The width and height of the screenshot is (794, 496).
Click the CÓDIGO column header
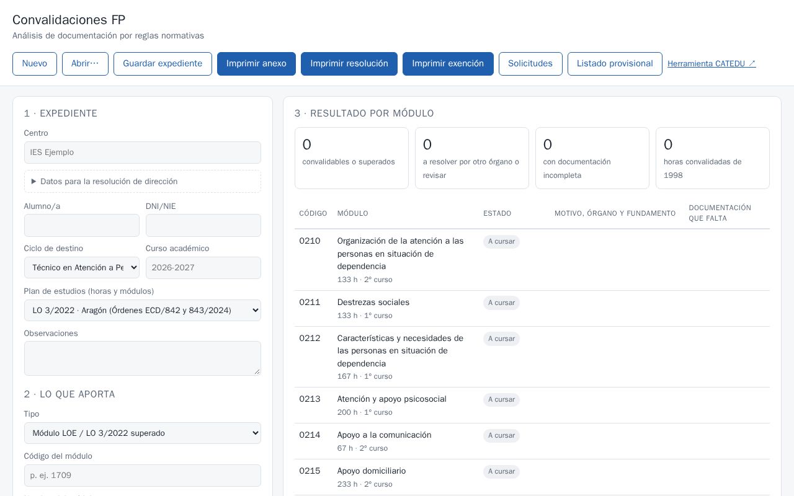(x=313, y=213)
